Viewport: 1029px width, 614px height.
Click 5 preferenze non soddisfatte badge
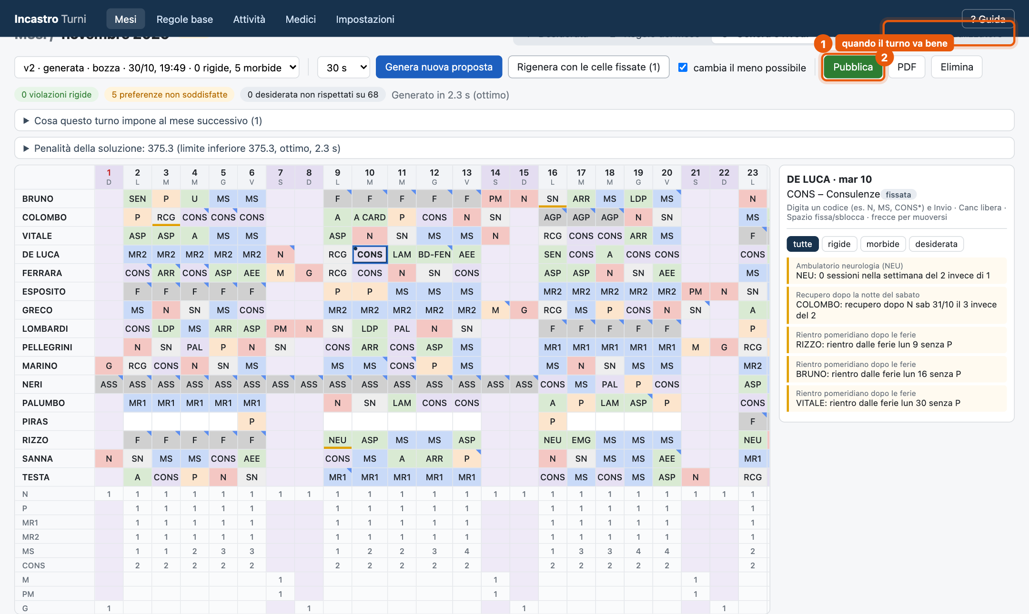(x=170, y=95)
